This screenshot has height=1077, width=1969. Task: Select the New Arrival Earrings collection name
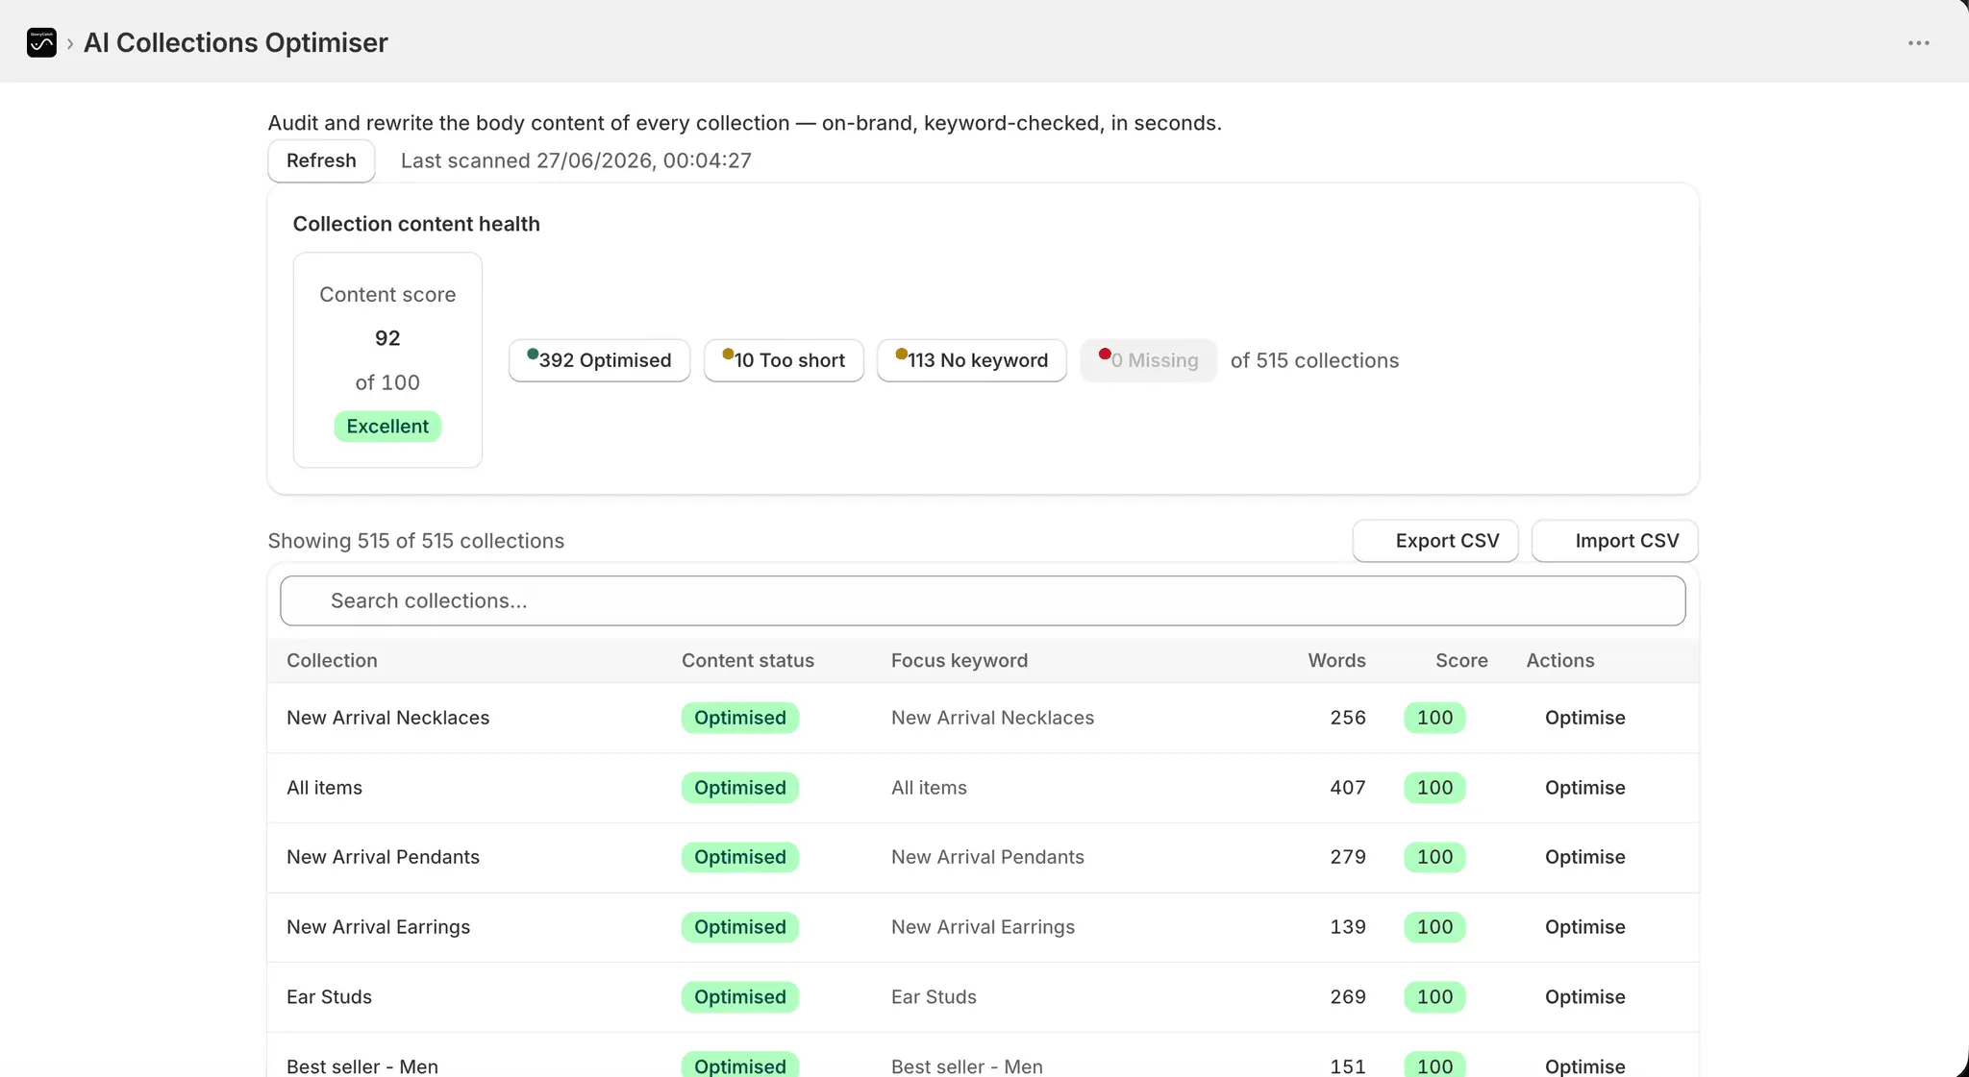click(x=378, y=927)
